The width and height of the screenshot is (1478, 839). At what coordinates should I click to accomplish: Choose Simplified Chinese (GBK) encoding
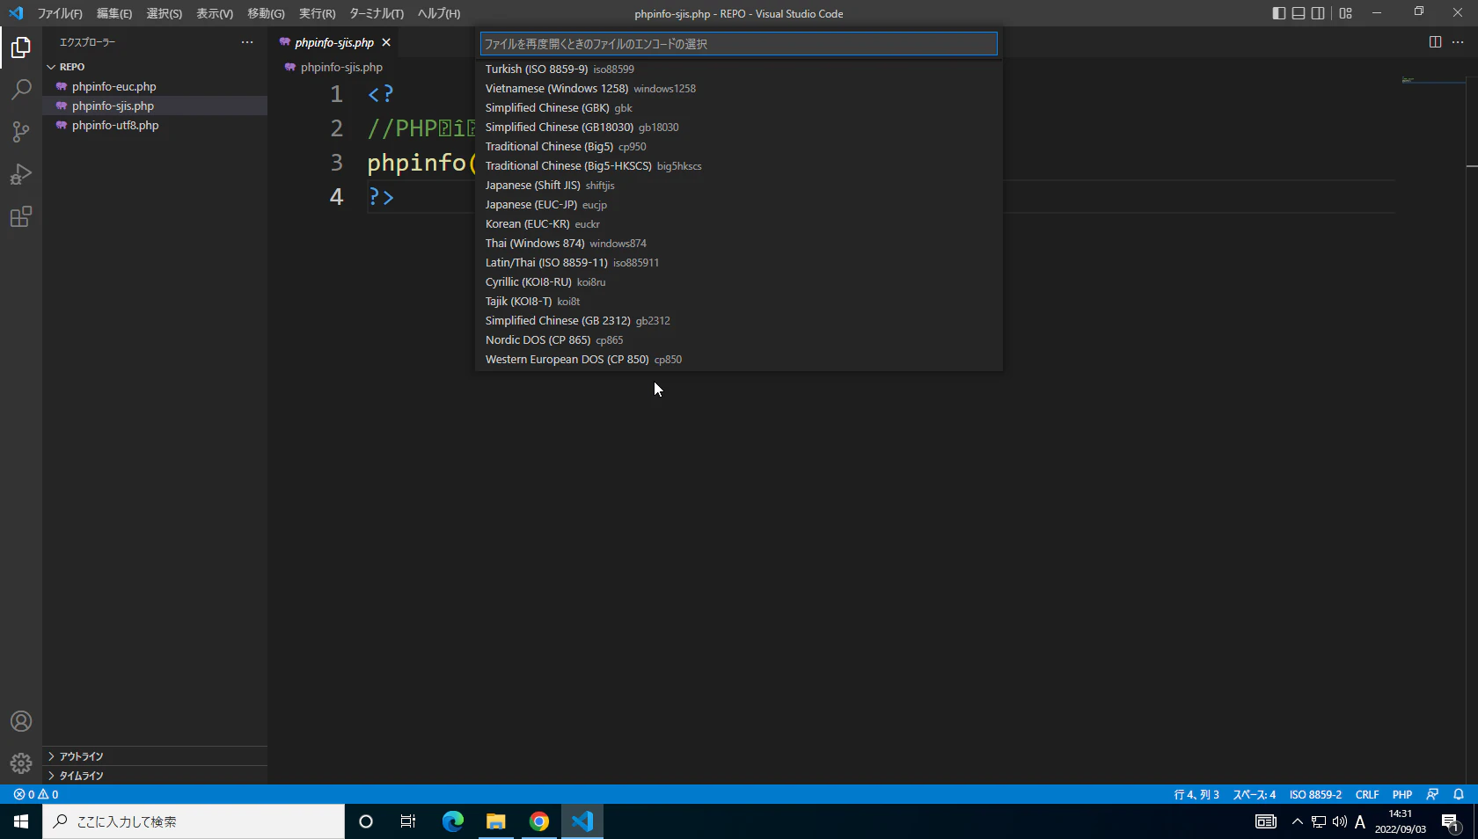(x=738, y=107)
